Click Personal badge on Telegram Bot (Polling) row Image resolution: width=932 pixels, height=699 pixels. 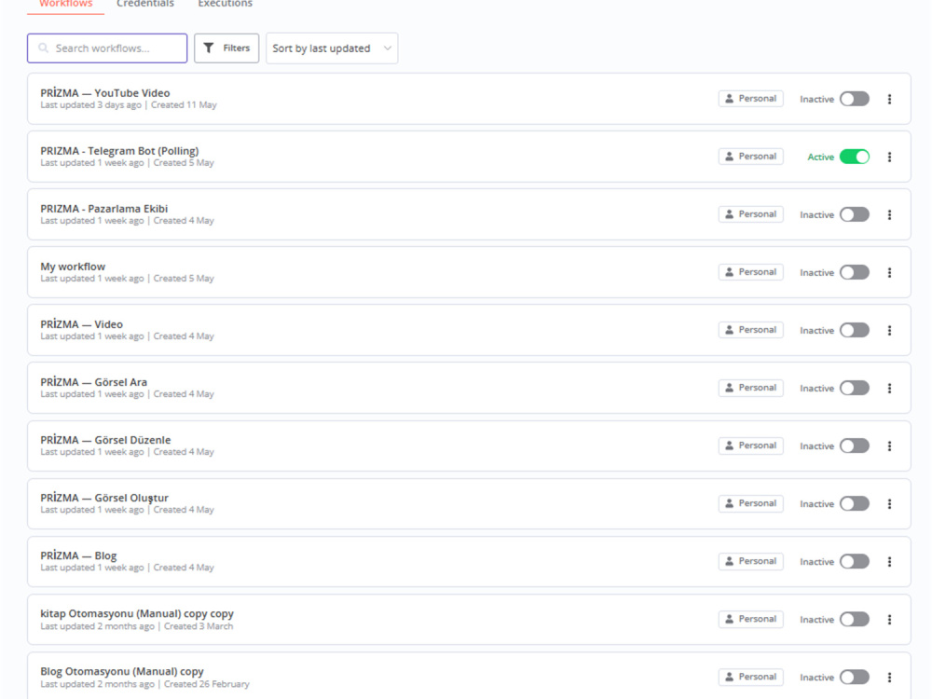coord(750,157)
